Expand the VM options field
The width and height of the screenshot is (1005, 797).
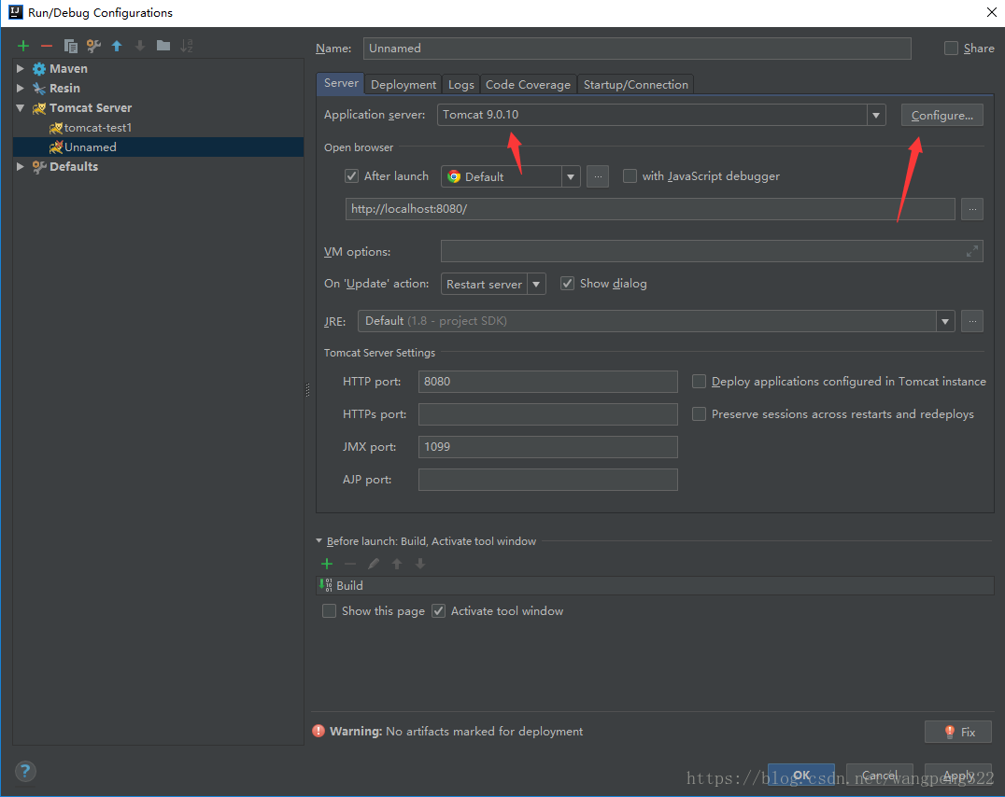[971, 251]
